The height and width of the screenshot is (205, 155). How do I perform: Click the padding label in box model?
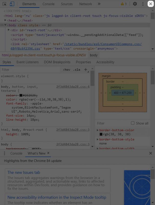pos(116,87)
